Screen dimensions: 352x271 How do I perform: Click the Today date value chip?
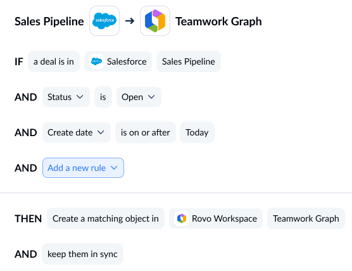coord(197,132)
